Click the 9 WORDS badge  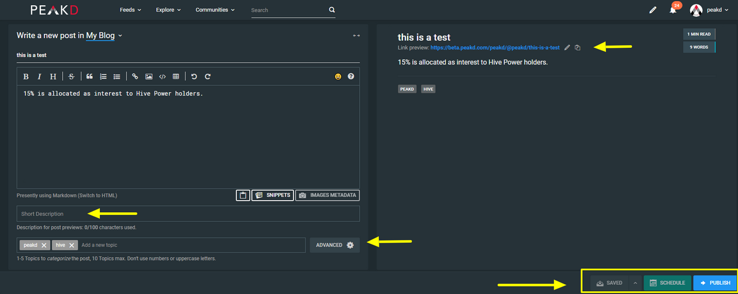699,47
